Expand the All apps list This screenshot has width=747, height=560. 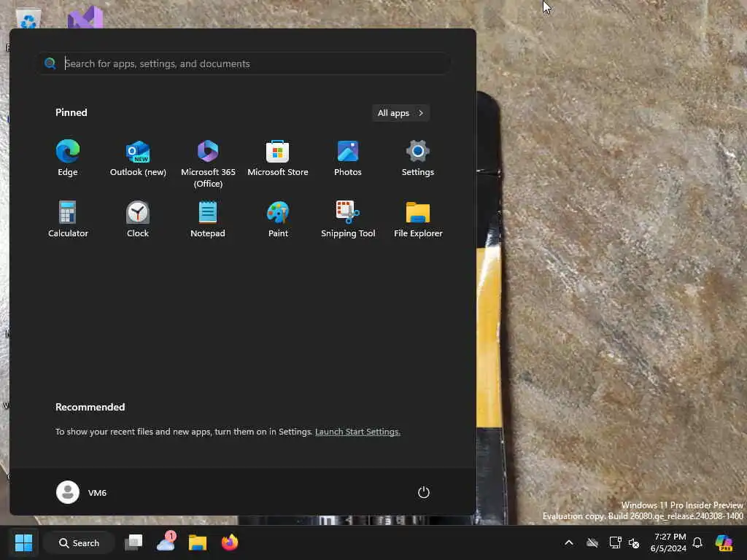click(x=400, y=113)
